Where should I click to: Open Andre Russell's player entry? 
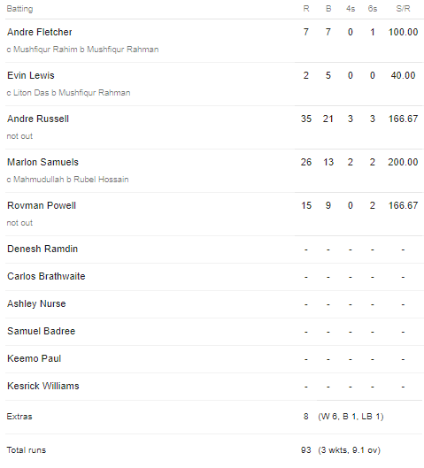pyautogui.click(x=38, y=119)
